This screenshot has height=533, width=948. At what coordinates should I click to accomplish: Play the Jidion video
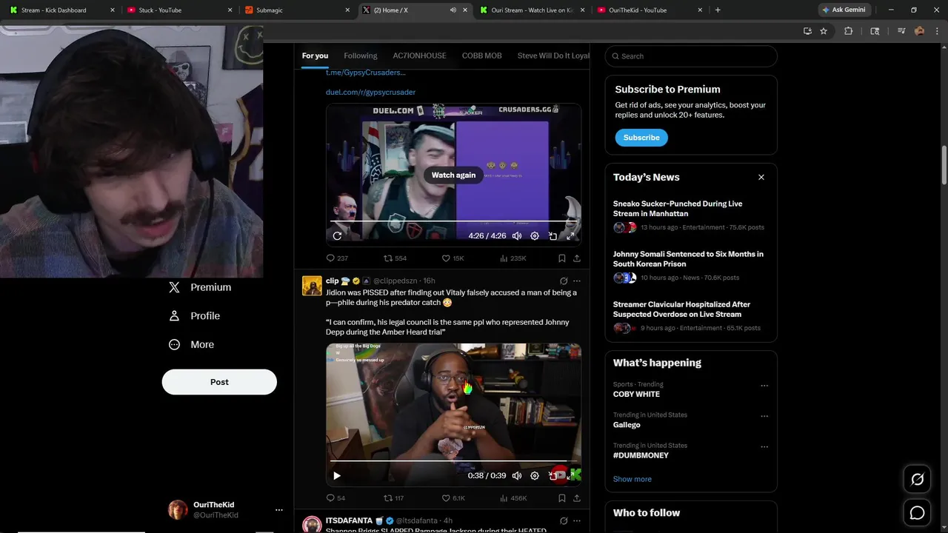pyautogui.click(x=336, y=475)
